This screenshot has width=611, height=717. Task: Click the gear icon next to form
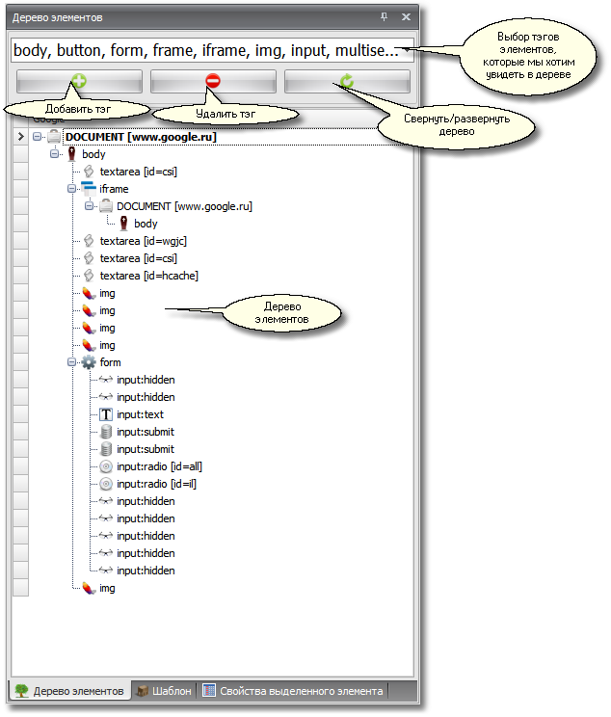tap(89, 362)
